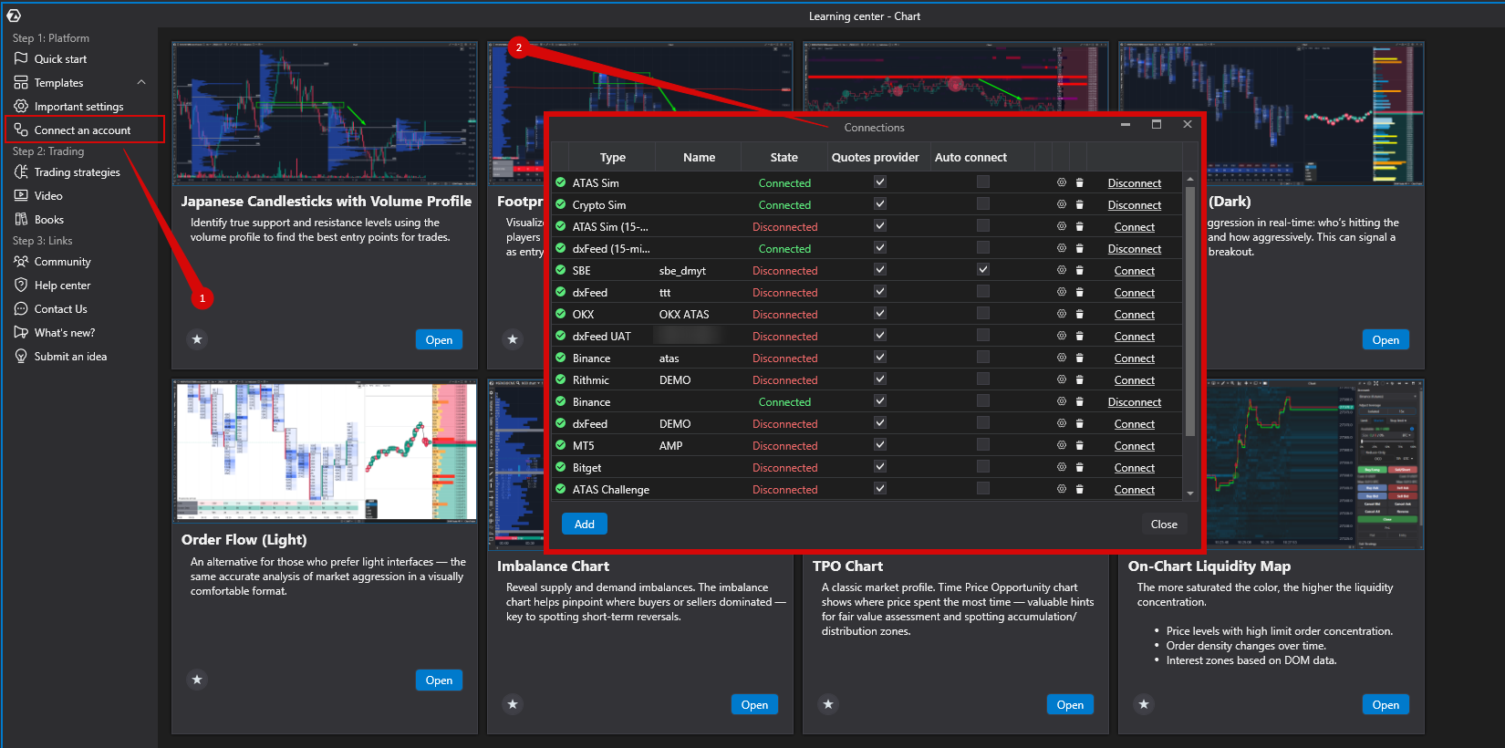Click the Order Flow (Light) chart thumbnail
1505x748 pixels.
(x=325, y=452)
